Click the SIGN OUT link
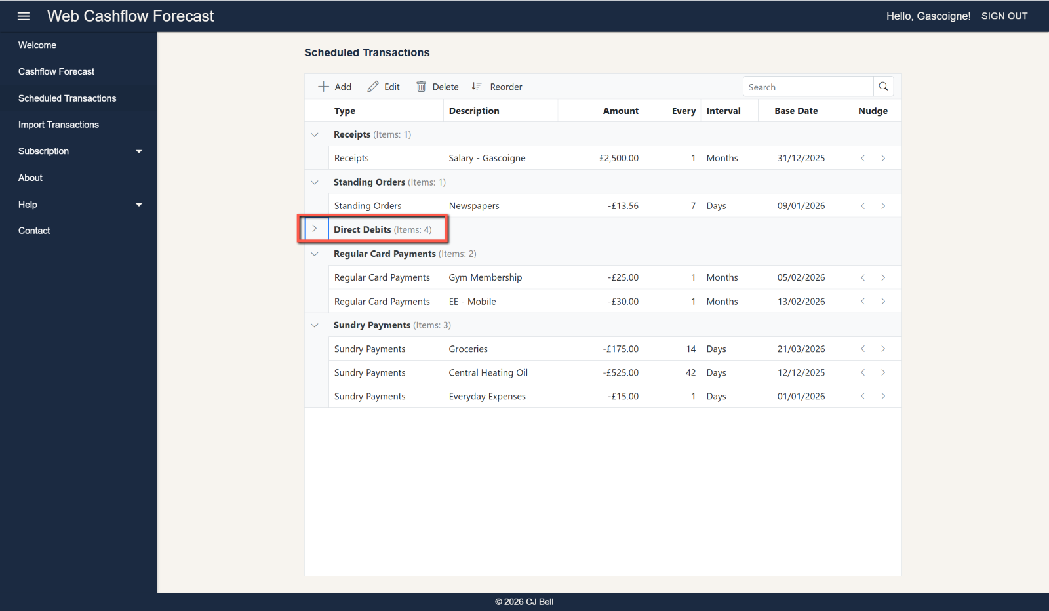 click(1004, 16)
